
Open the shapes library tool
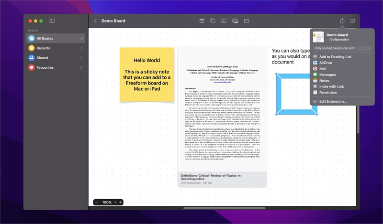point(213,21)
